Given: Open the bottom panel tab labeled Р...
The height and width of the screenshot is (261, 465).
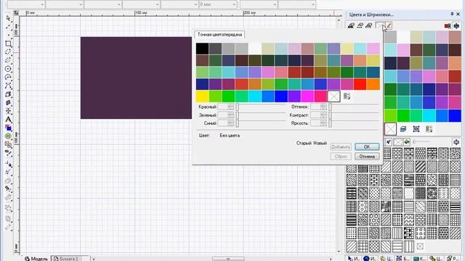Looking at the screenshot, I should click(453, 258).
